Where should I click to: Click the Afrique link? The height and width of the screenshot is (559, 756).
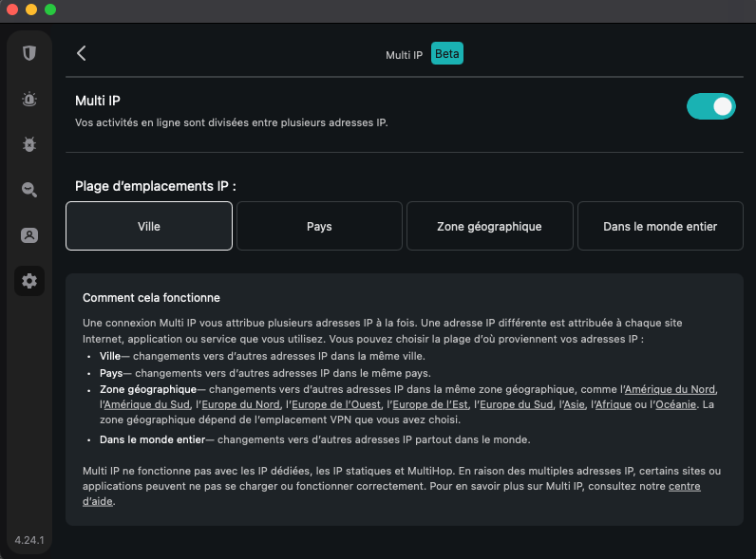(x=614, y=405)
